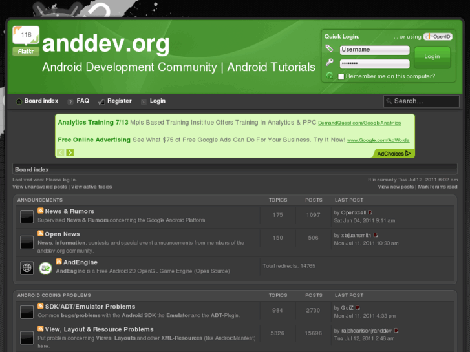
Task: Click the forum status icon for SDK/ADT/Emulator Problems
Action: click(x=27, y=312)
